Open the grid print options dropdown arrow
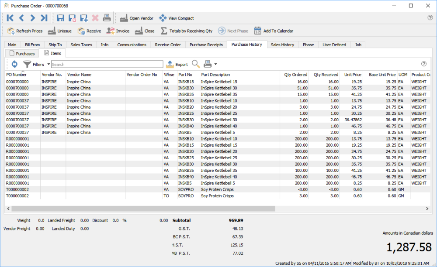Image resolution: width=437 pixels, height=267 pixels. (x=216, y=65)
